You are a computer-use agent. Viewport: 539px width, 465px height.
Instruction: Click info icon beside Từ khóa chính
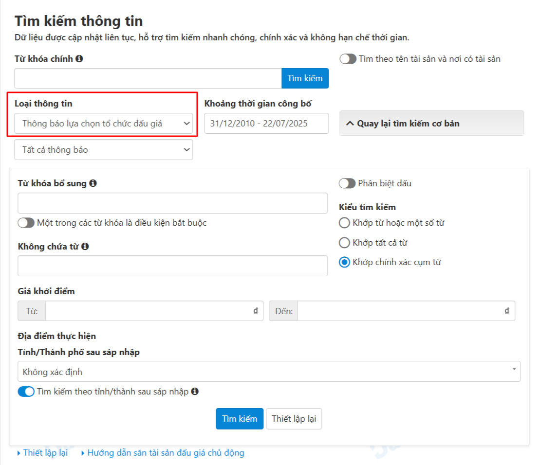point(79,59)
